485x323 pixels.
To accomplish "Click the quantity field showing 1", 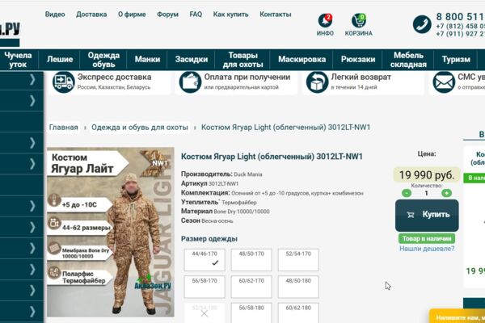I will [427, 193].
